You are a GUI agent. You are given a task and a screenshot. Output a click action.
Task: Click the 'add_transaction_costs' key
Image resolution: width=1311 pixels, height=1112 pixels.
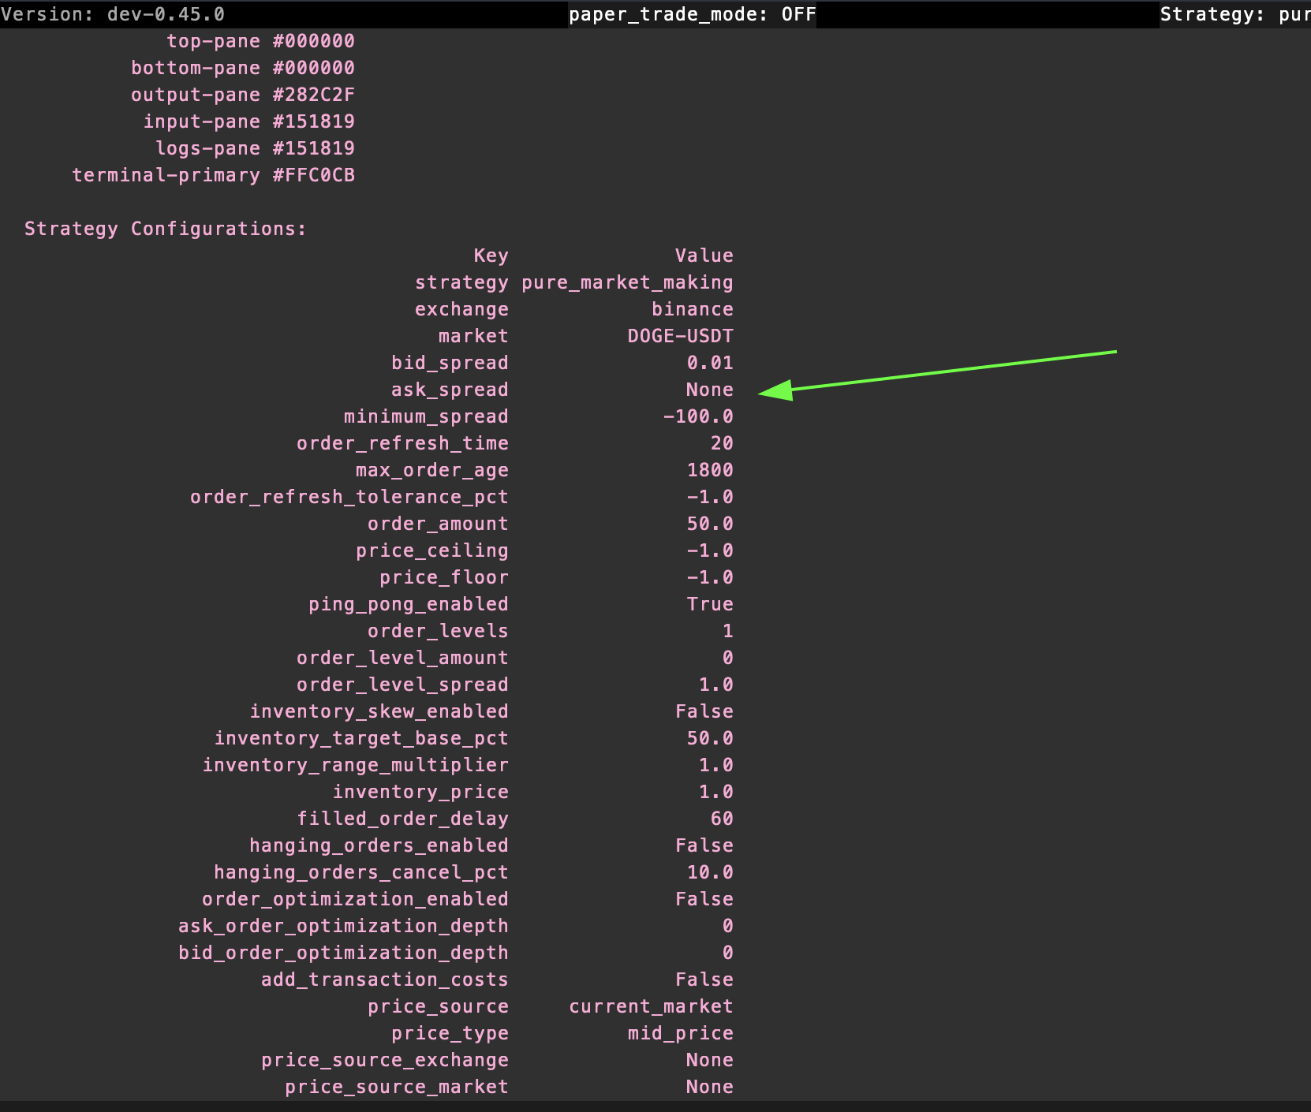point(385,980)
